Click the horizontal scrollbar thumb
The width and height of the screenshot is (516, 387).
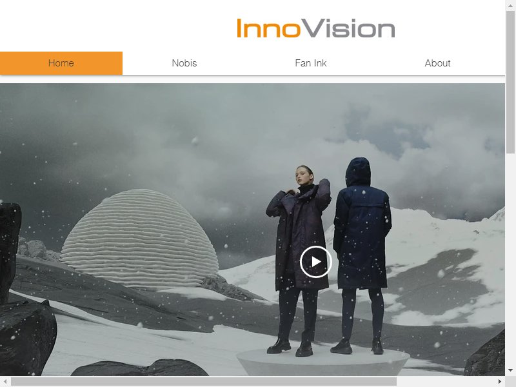pyautogui.click(x=204, y=381)
